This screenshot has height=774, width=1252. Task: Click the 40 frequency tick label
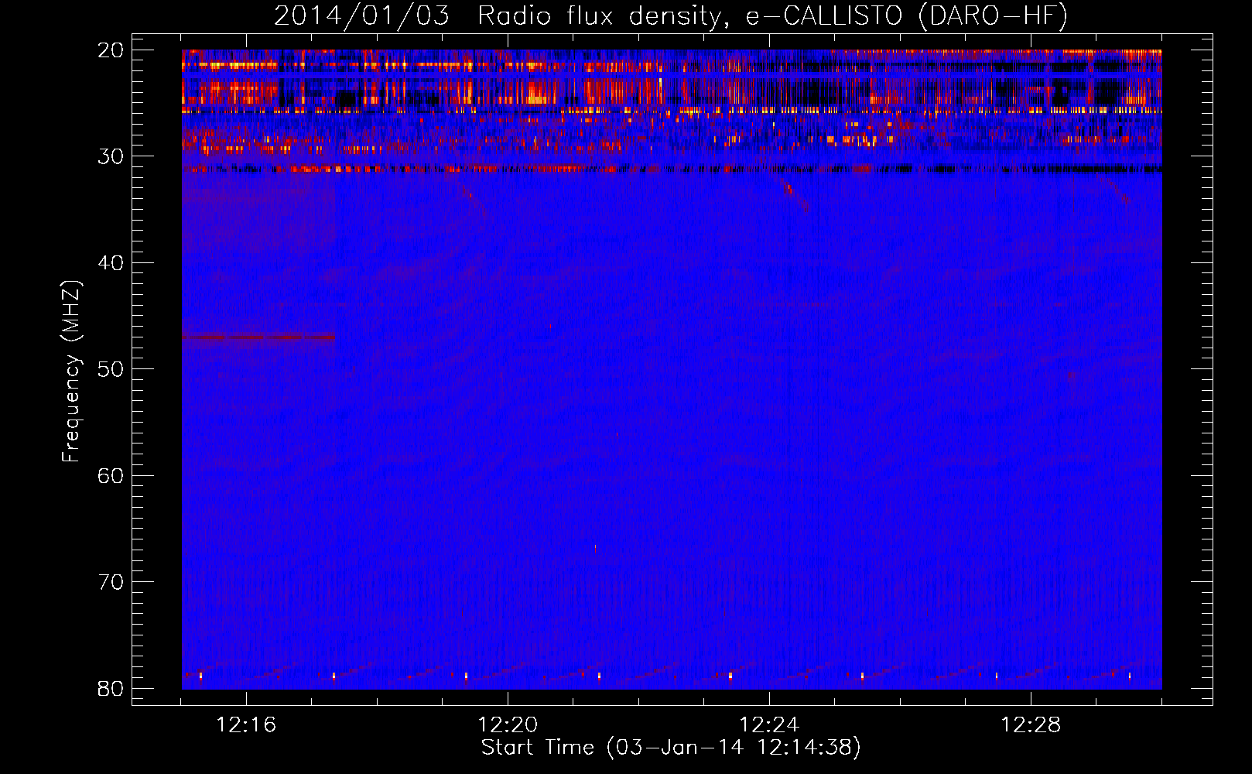[x=111, y=263]
